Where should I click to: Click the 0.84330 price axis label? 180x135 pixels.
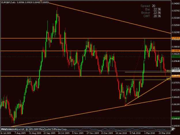click(176, 126)
